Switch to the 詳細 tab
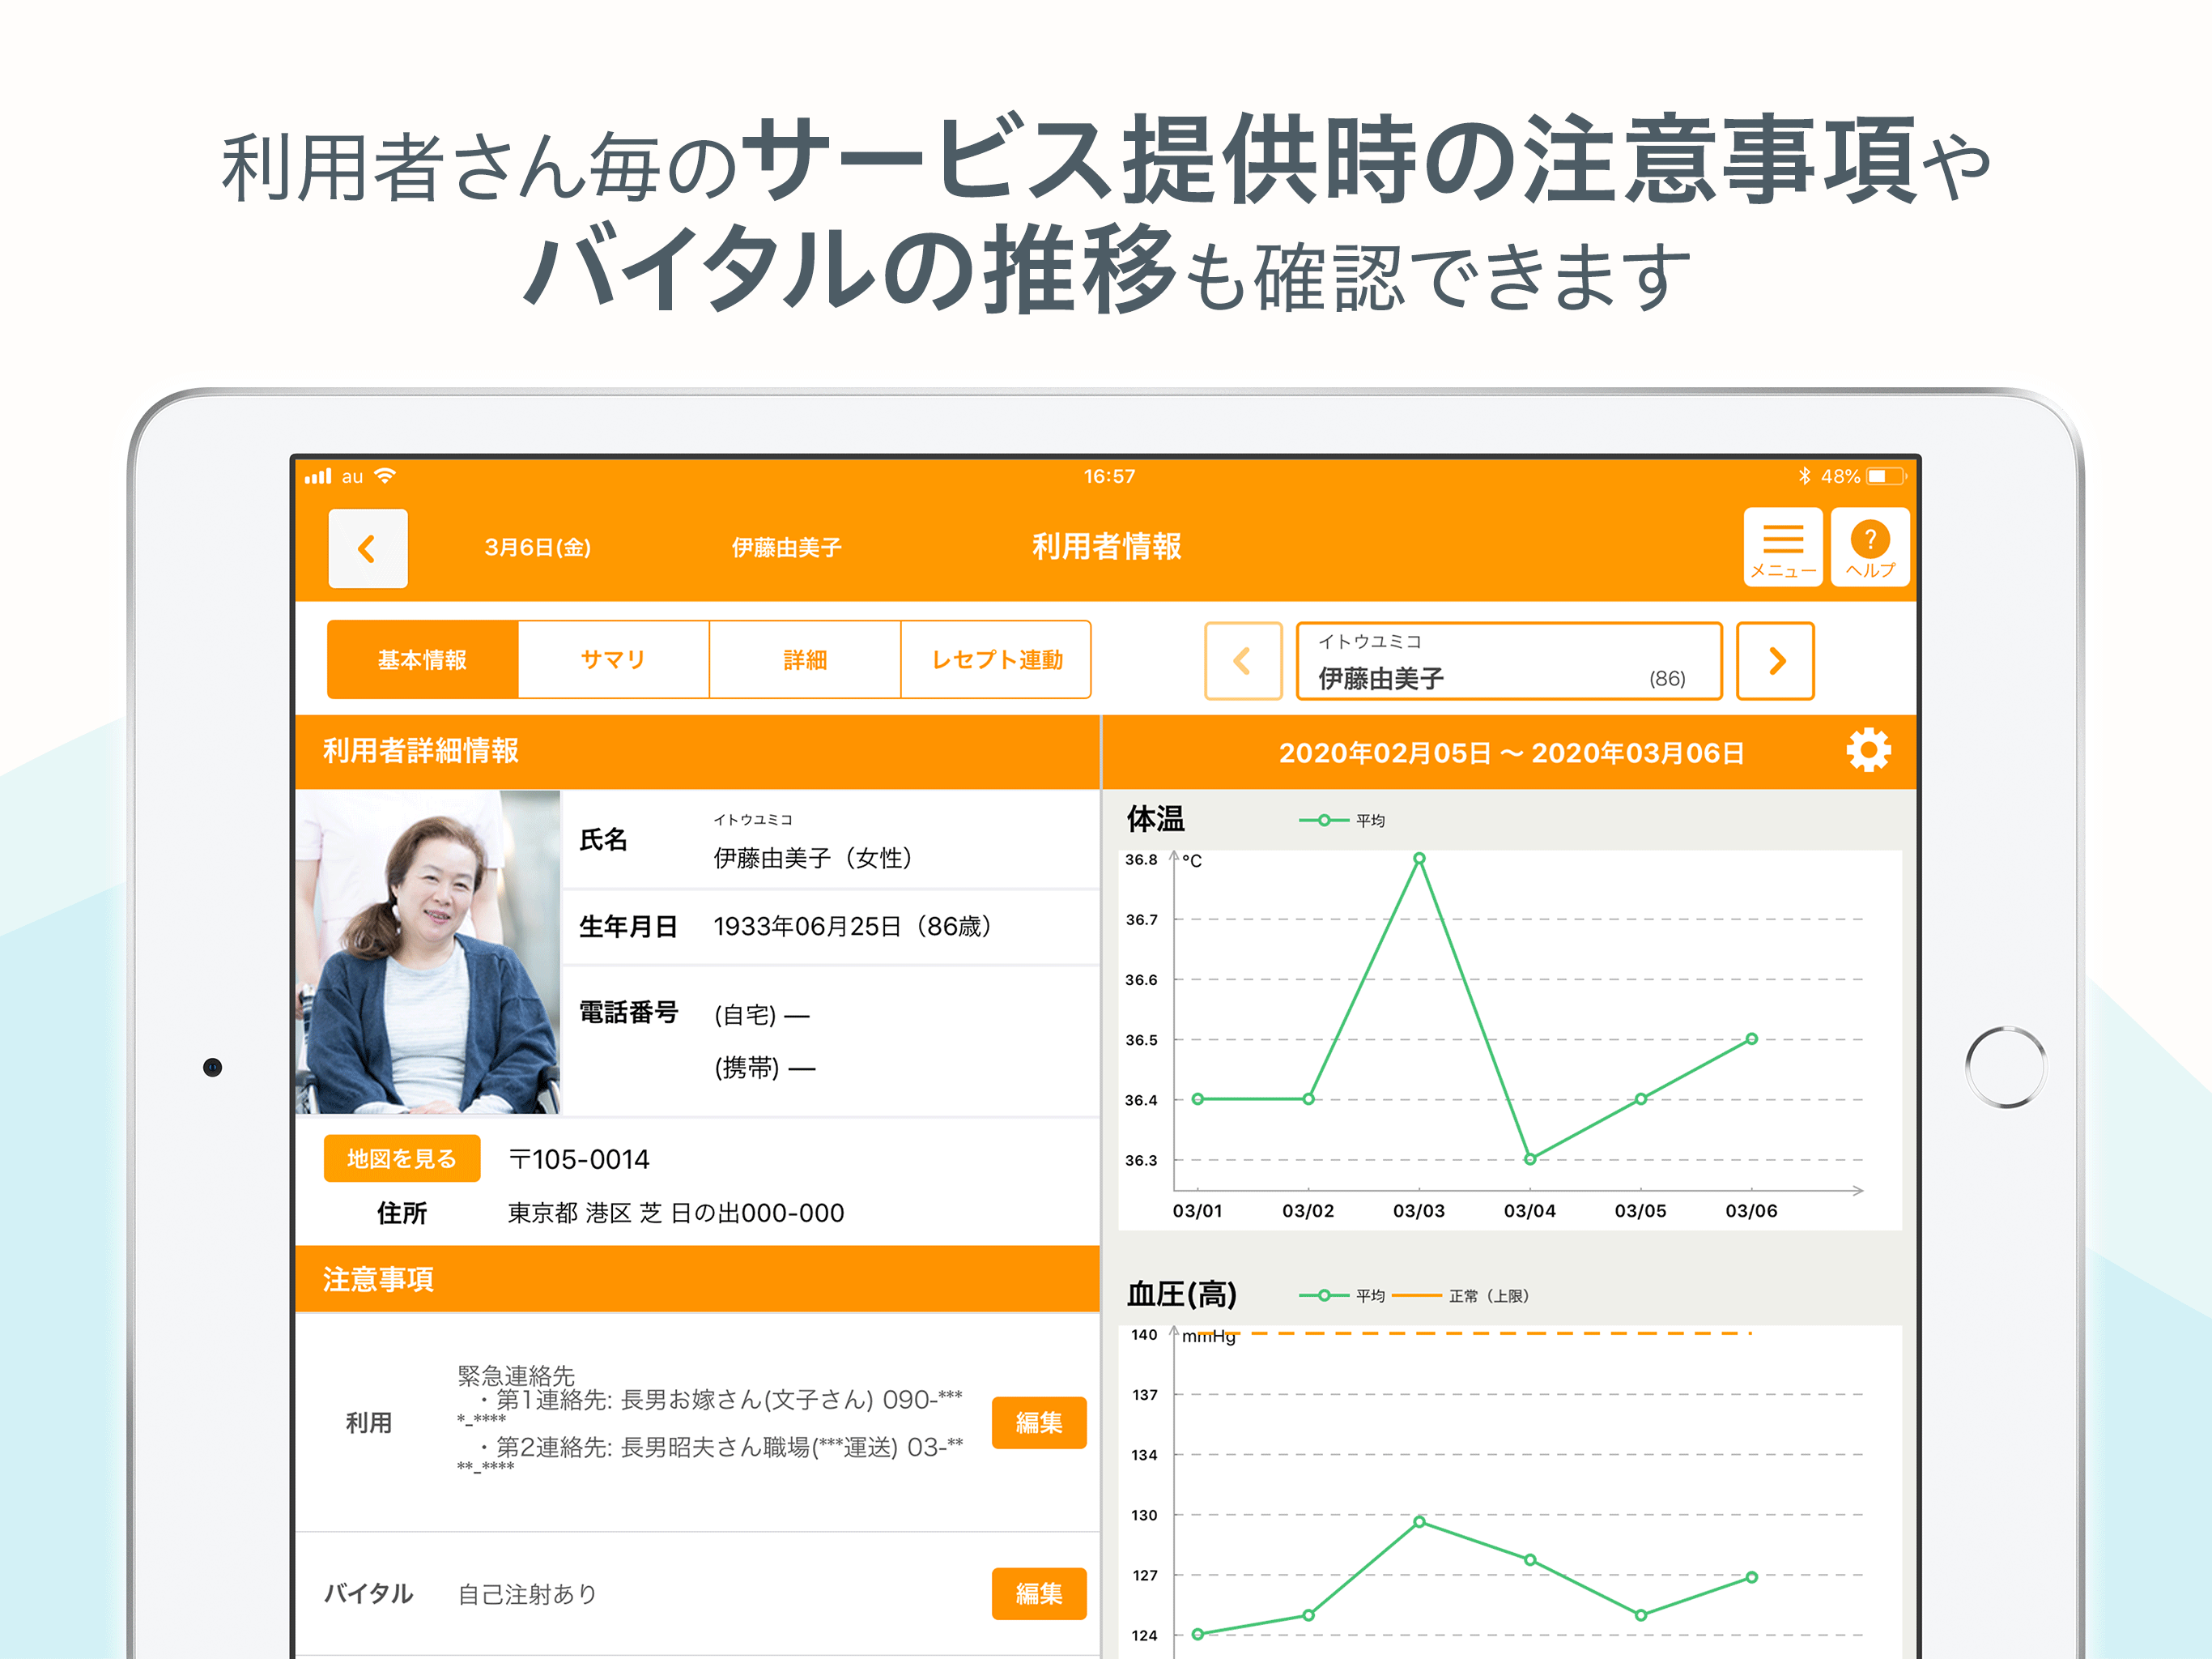 (805, 660)
